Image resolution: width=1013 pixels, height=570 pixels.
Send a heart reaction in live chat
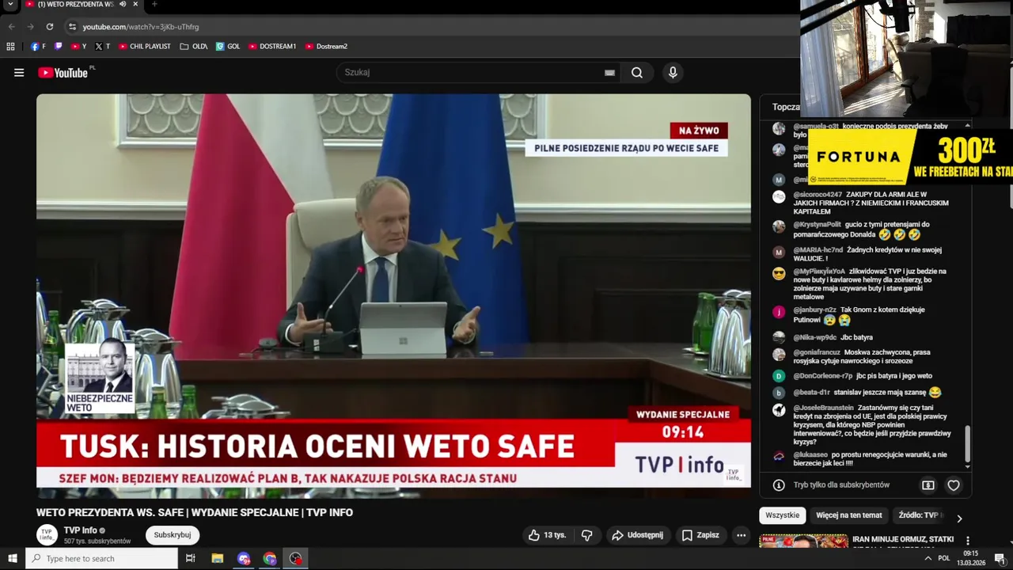[x=954, y=485]
